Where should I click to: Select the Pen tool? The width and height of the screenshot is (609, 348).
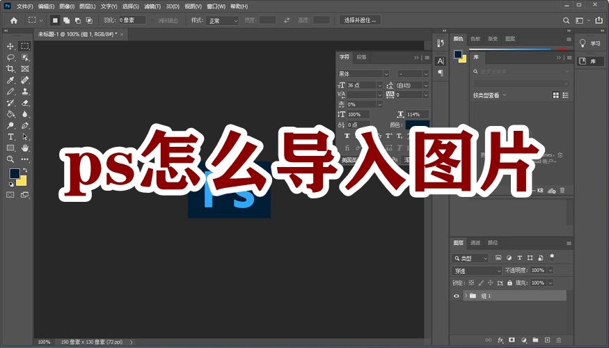[x=25, y=125]
